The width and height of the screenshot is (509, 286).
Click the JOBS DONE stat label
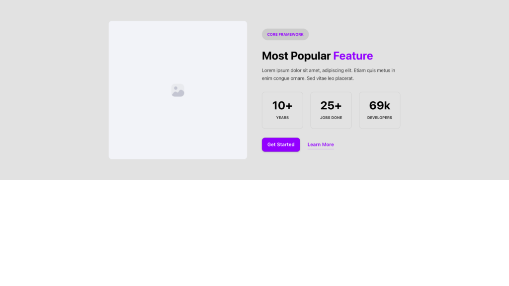tap(331, 118)
